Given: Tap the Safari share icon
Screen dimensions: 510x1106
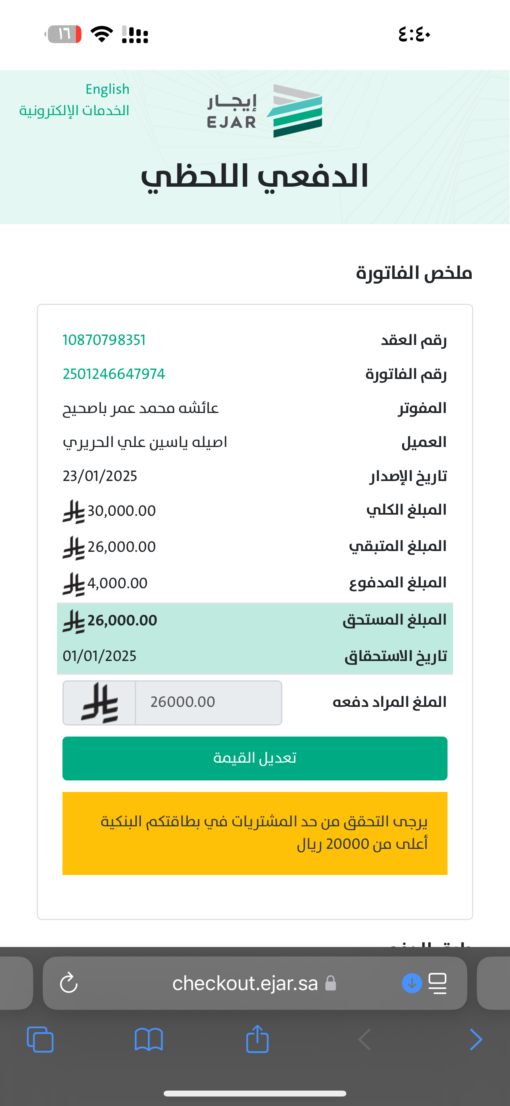Looking at the screenshot, I should pos(258,1039).
